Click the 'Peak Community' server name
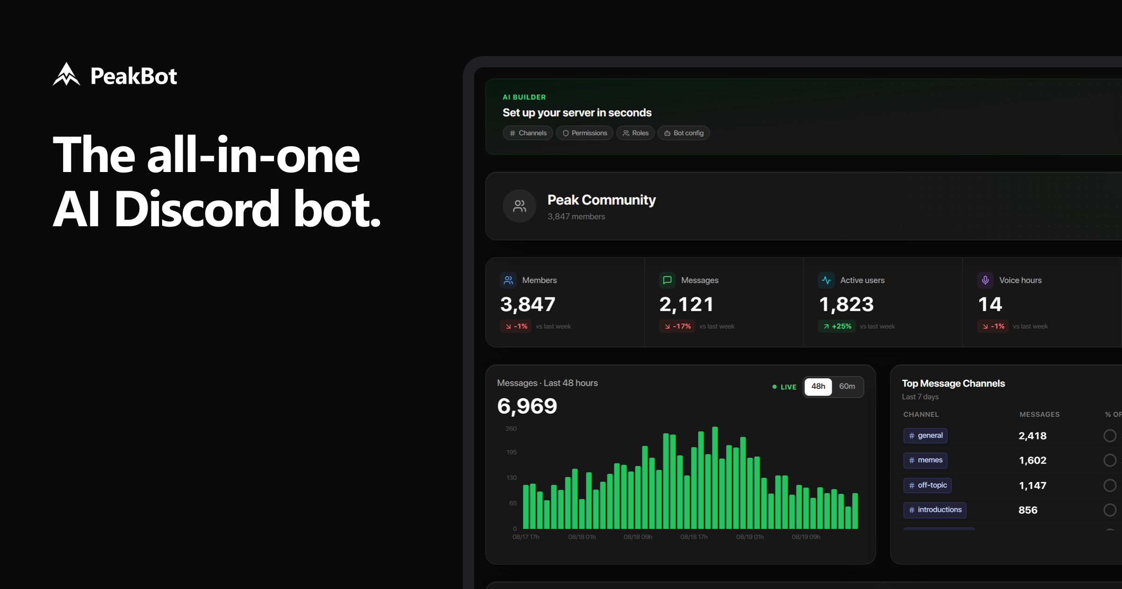1122x589 pixels. pos(601,200)
